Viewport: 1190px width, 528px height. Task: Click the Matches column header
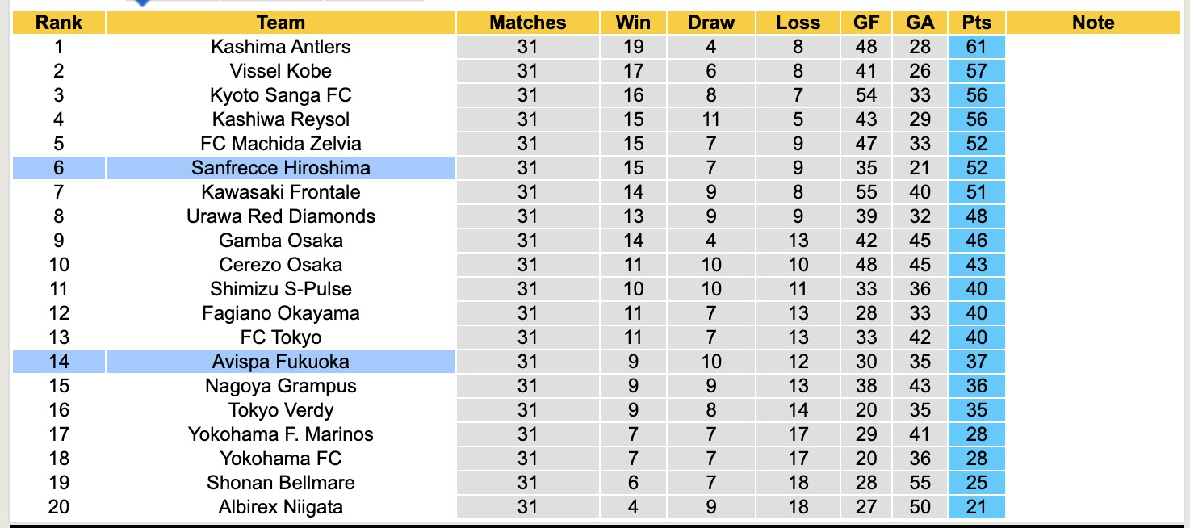(x=528, y=23)
